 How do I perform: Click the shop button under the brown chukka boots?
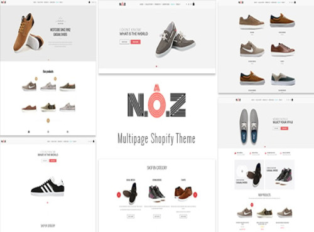(x=183, y=216)
